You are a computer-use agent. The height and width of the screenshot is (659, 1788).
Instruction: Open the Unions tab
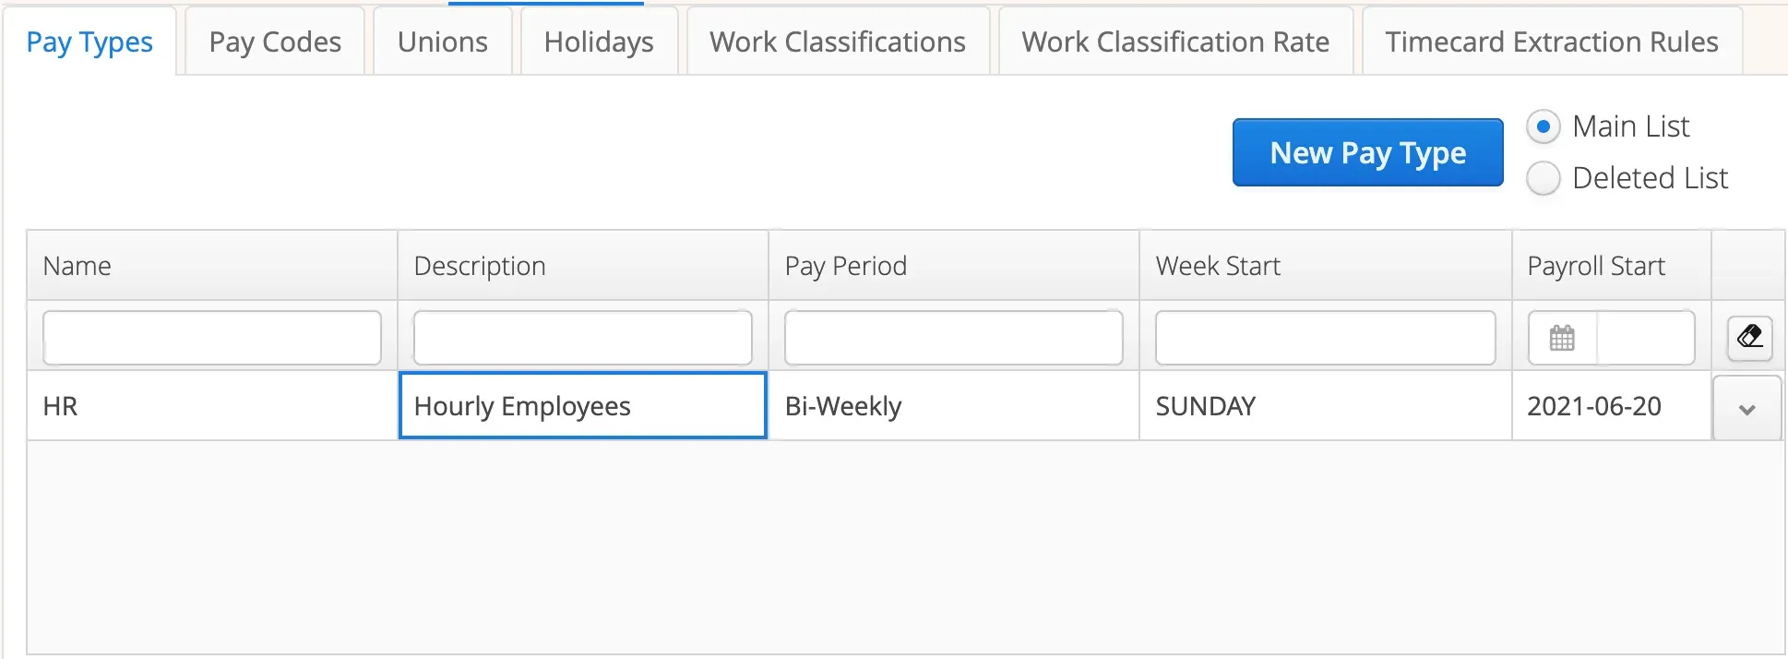tap(443, 41)
